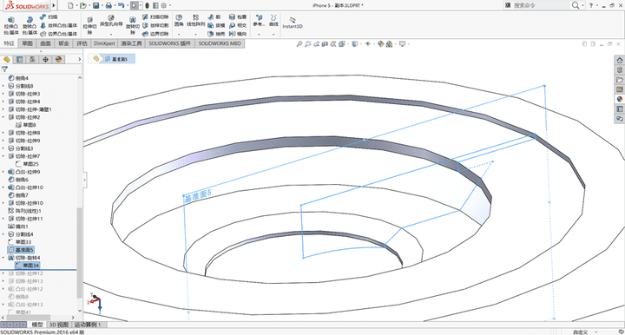Click the 抽壳 shell tool

click(216, 34)
